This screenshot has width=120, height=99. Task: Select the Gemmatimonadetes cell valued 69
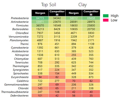click(x=57, y=84)
